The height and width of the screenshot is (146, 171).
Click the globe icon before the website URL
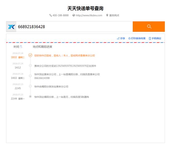(74, 15)
